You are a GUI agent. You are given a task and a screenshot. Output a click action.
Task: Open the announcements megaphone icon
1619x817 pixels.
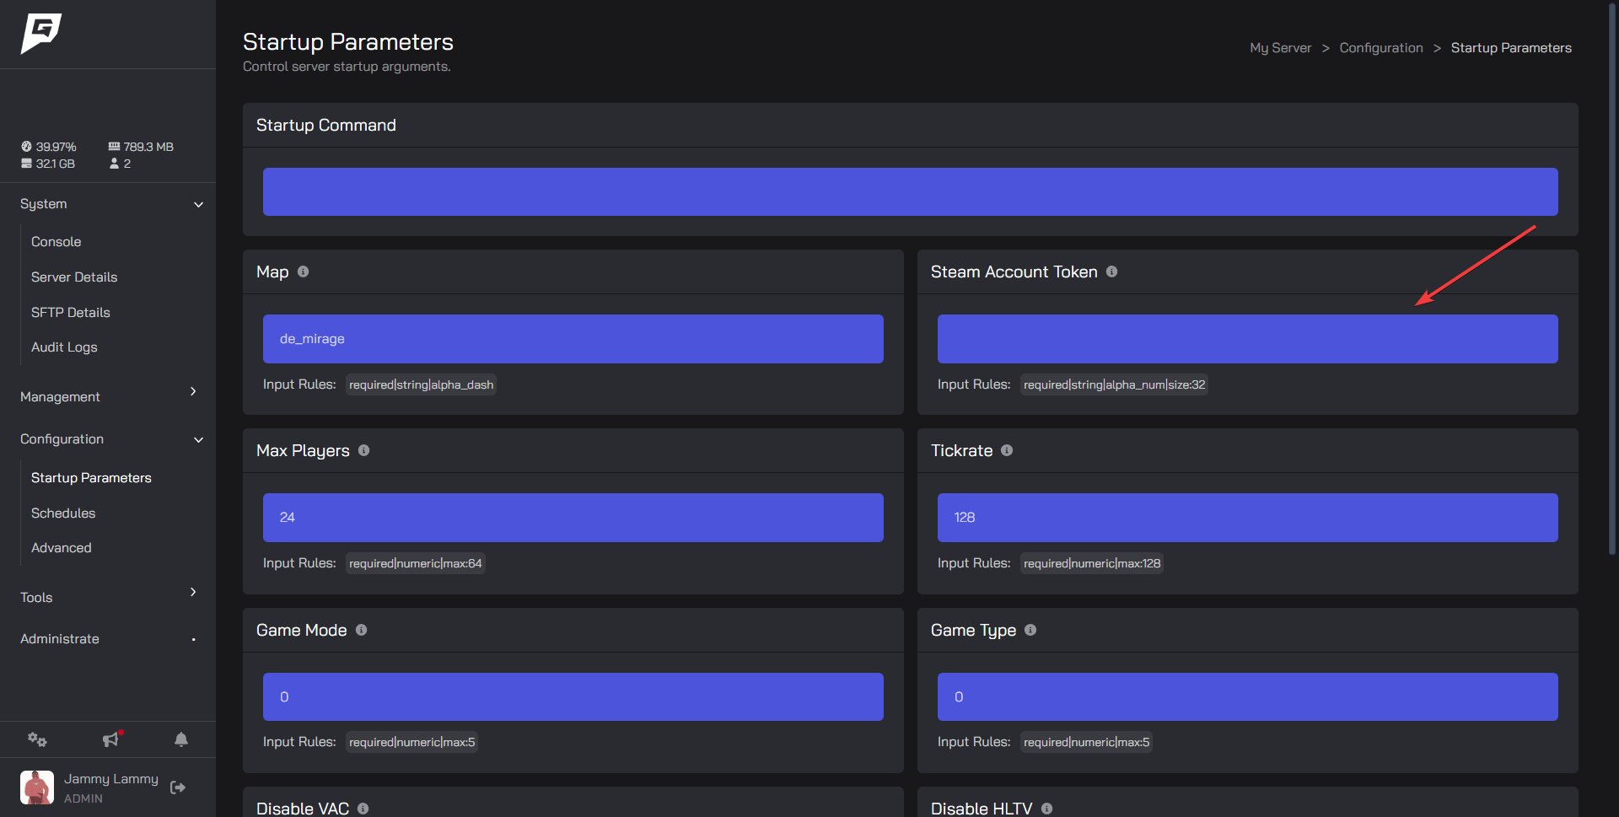[x=110, y=739]
